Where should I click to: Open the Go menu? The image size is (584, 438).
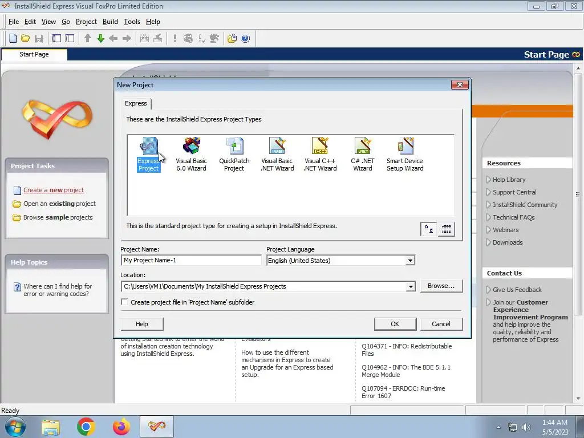tap(66, 22)
